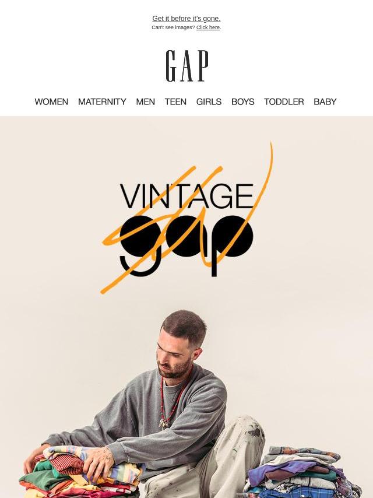Select the BOYS navigation link
The image size is (373, 498).
point(243,101)
